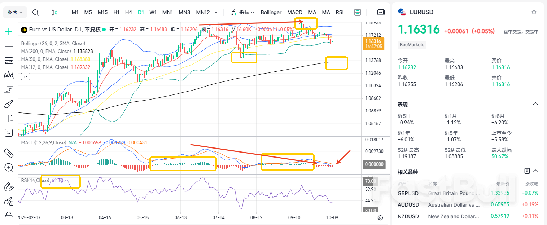Add EURUSD to favorites with the star
Viewport: 547px width, 225px height.
pyautogui.click(x=534, y=12)
